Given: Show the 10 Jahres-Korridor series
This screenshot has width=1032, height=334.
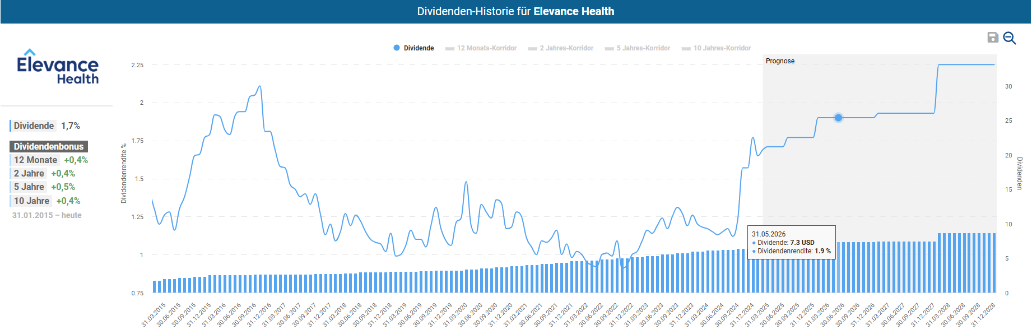Looking at the screenshot, I should click(716, 48).
